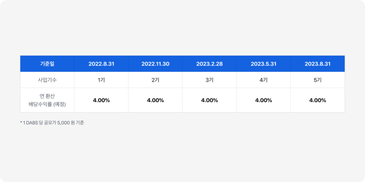Click the 1 DABS 당 공모가 footnote
The height and width of the screenshot is (182, 365).
coord(40,123)
